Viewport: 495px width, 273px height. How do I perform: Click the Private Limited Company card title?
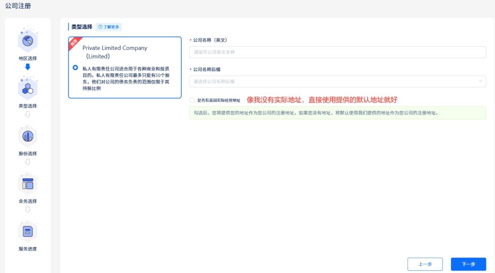click(x=115, y=52)
